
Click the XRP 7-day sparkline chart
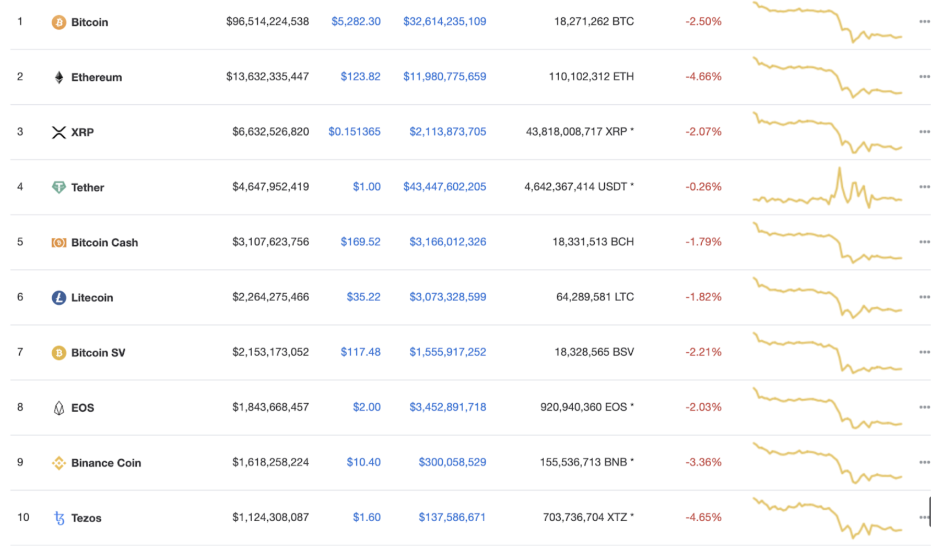pos(827,132)
